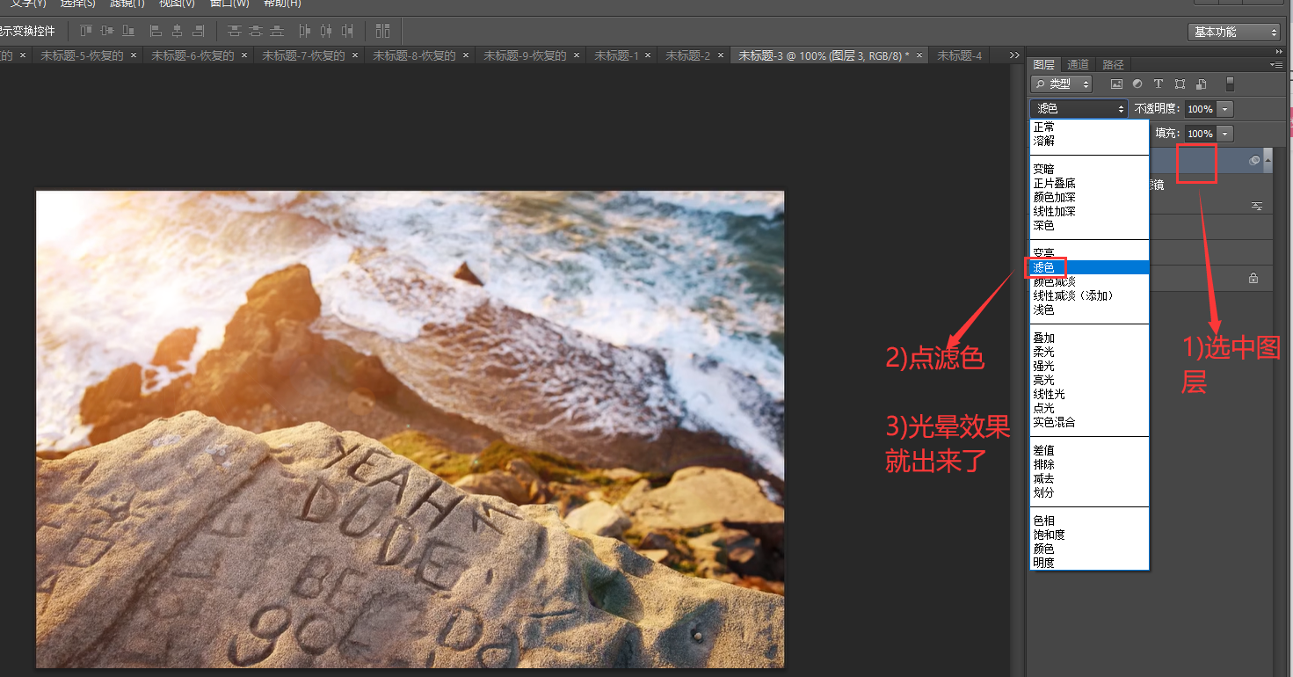1293x677 pixels.
Task: Click the align left edges icon
Action: 156,31
